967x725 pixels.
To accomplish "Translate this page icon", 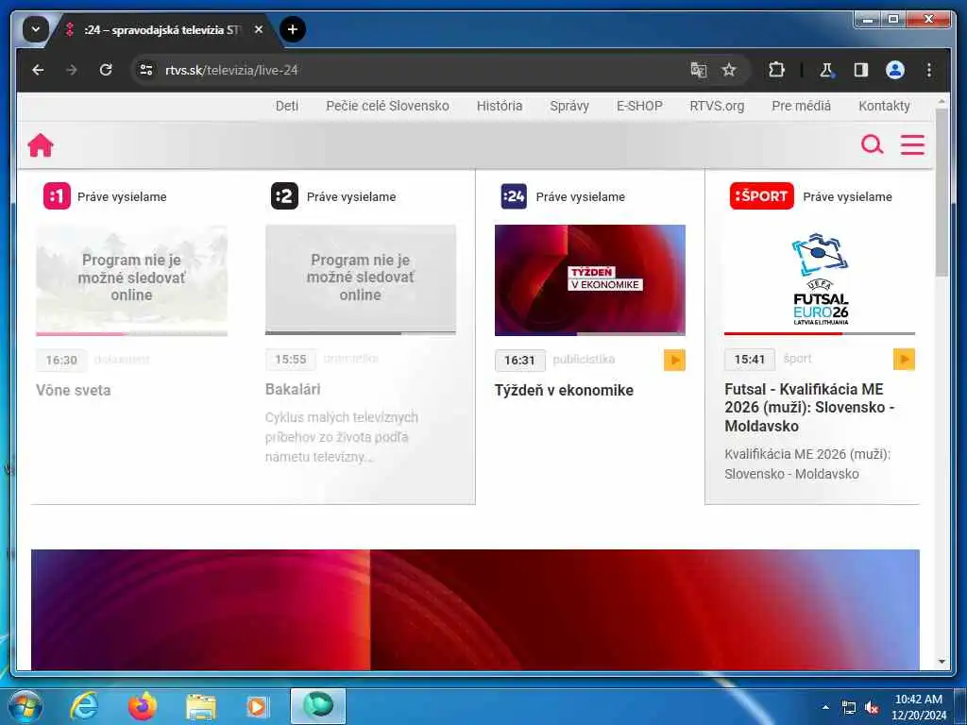I will pyautogui.click(x=698, y=70).
